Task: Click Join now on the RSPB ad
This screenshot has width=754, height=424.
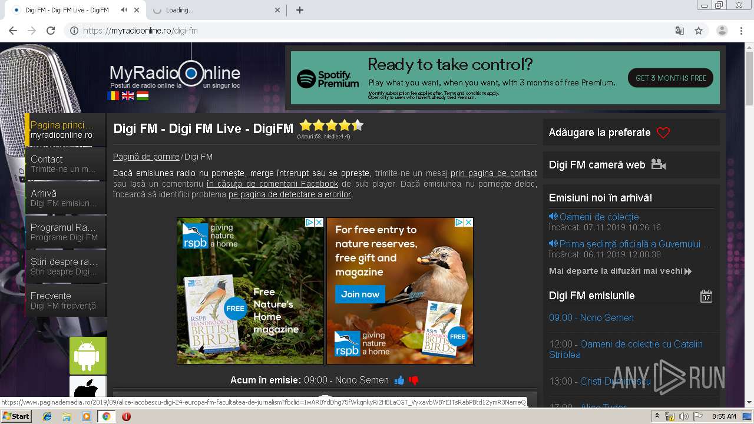Action: [360, 294]
